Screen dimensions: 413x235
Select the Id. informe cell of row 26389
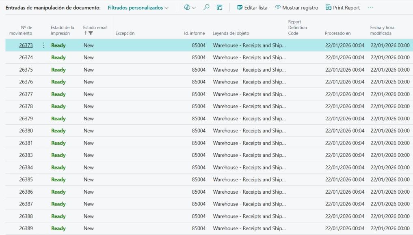198,229
